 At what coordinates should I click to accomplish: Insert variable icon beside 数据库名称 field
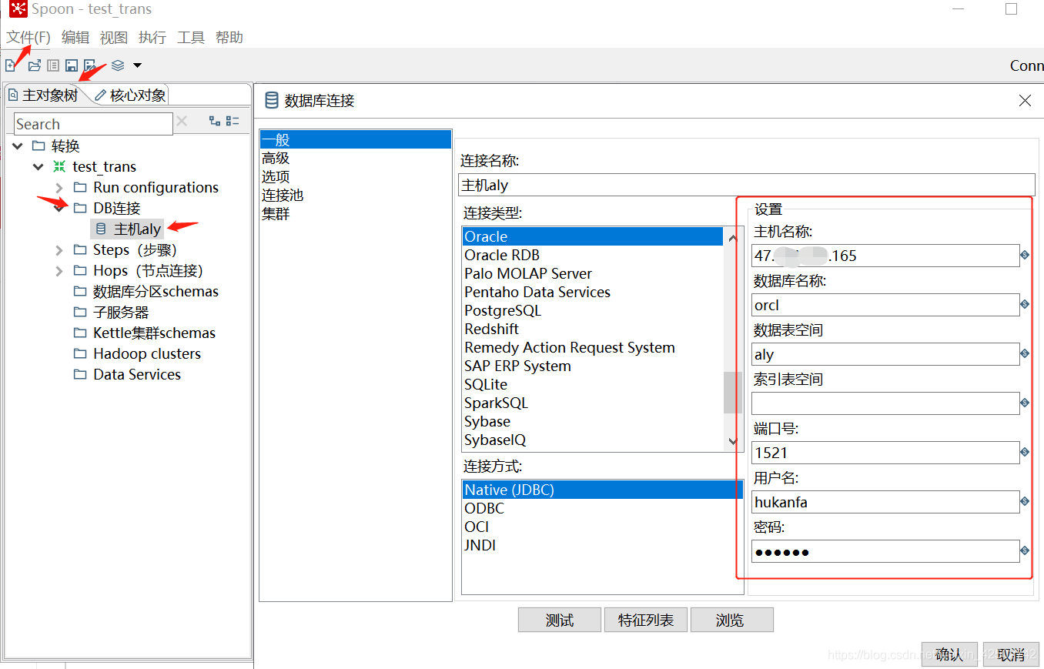point(1025,304)
